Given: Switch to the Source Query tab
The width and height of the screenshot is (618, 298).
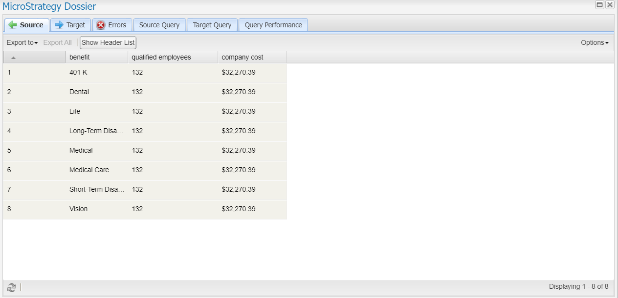Looking at the screenshot, I should (x=159, y=25).
